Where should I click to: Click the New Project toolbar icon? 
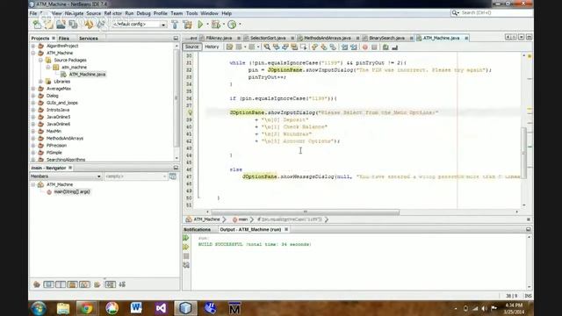(49, 25)
